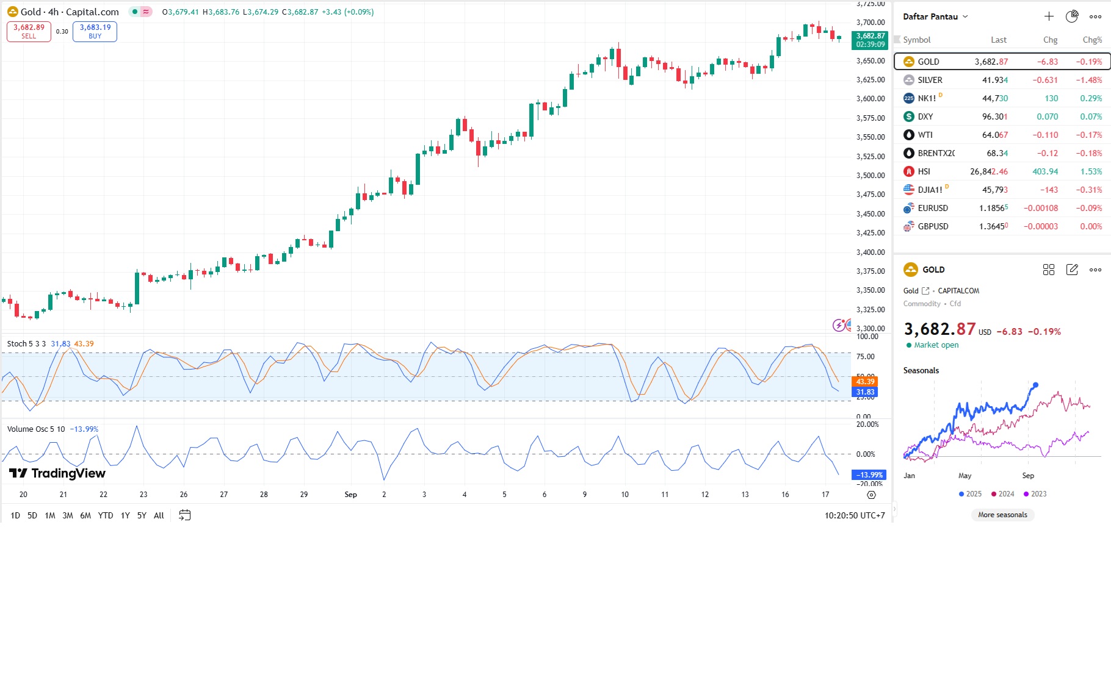Open chart axis settings gear icon
This screenshot has height=691, width=1111.
click(x=871, y=495)
